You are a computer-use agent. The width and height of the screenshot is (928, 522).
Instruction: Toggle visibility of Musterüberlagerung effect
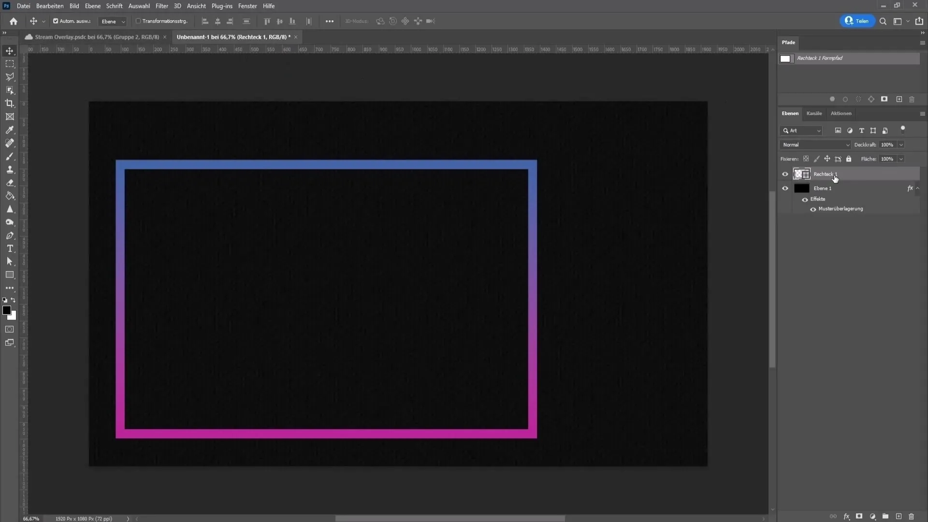click(x=813, y=209)
